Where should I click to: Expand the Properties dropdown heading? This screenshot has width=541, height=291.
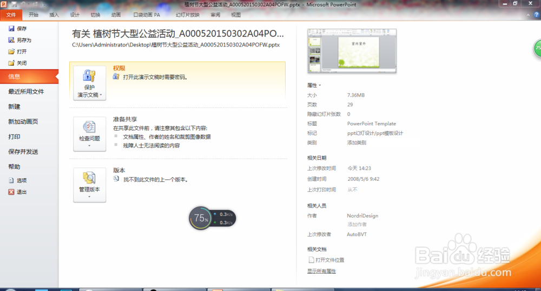tap(314, 85)
